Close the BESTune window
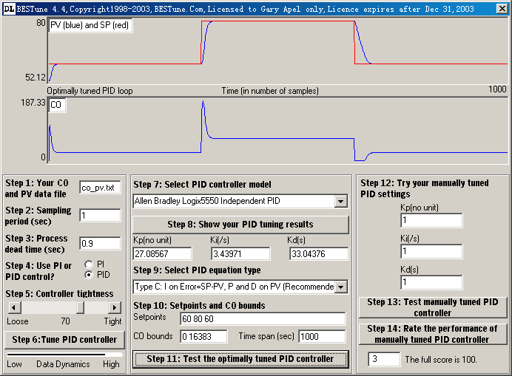Screen dimensions: 512x376 (502, 8)
